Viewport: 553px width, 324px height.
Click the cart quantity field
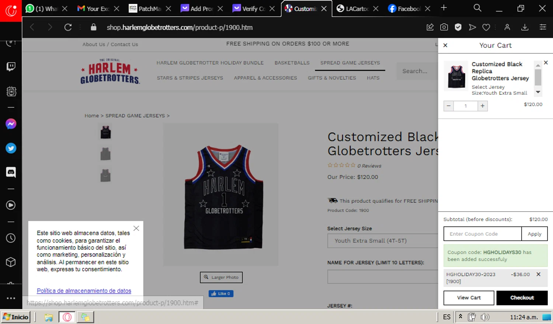pos(466,106)
